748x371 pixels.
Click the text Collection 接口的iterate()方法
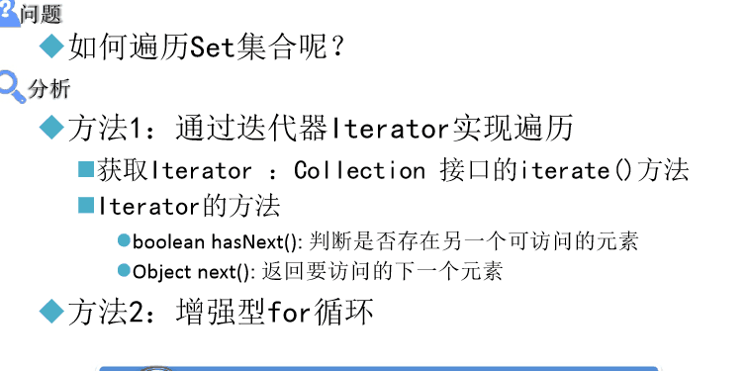point(492,170)
